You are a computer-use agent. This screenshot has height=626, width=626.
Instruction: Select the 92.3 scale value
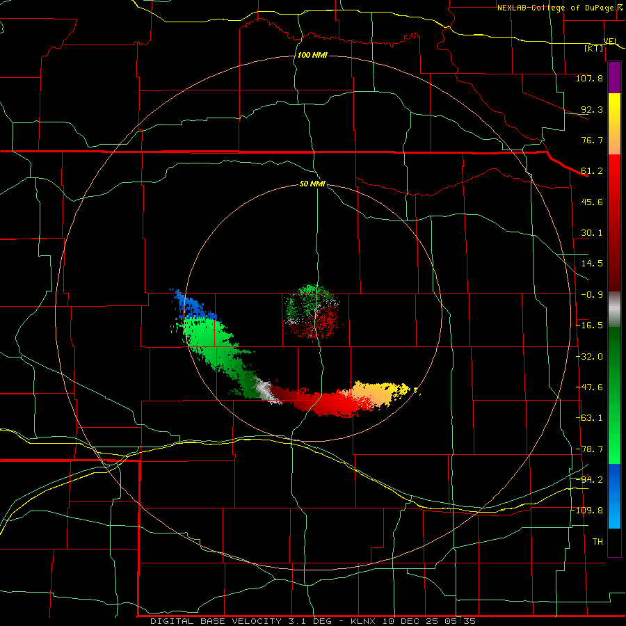[592, 109]
